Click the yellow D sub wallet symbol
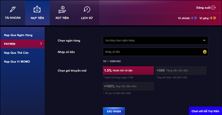The width and height of the screenshot is (222, 115). point(215,18)
